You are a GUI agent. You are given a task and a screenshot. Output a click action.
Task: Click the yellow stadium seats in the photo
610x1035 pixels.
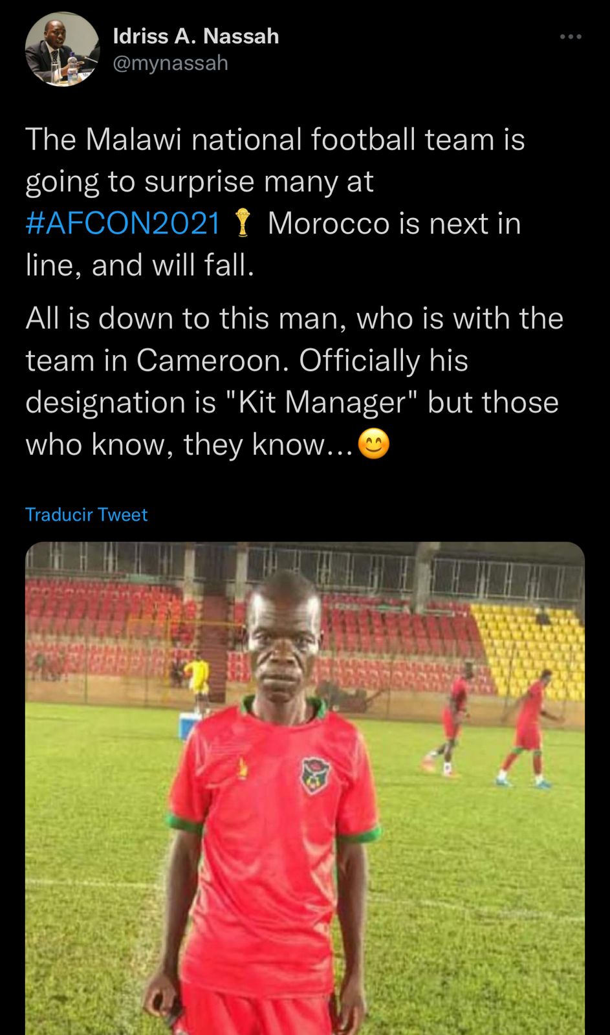click(x=530, y=640)
